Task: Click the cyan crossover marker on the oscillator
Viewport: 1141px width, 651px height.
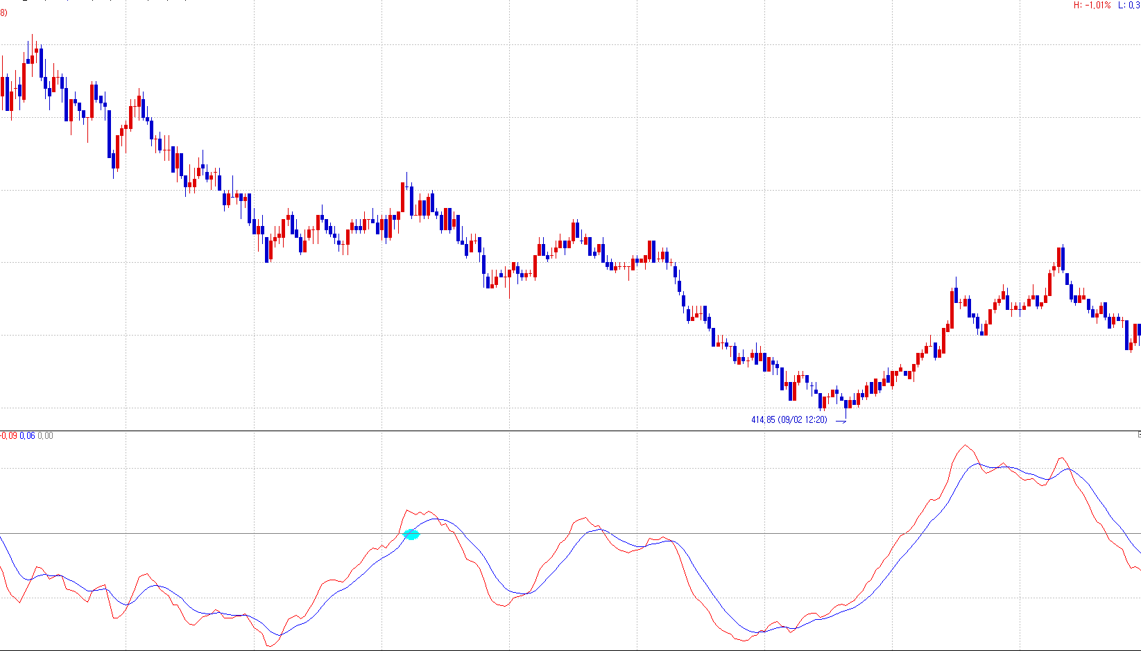Action: 411,535
